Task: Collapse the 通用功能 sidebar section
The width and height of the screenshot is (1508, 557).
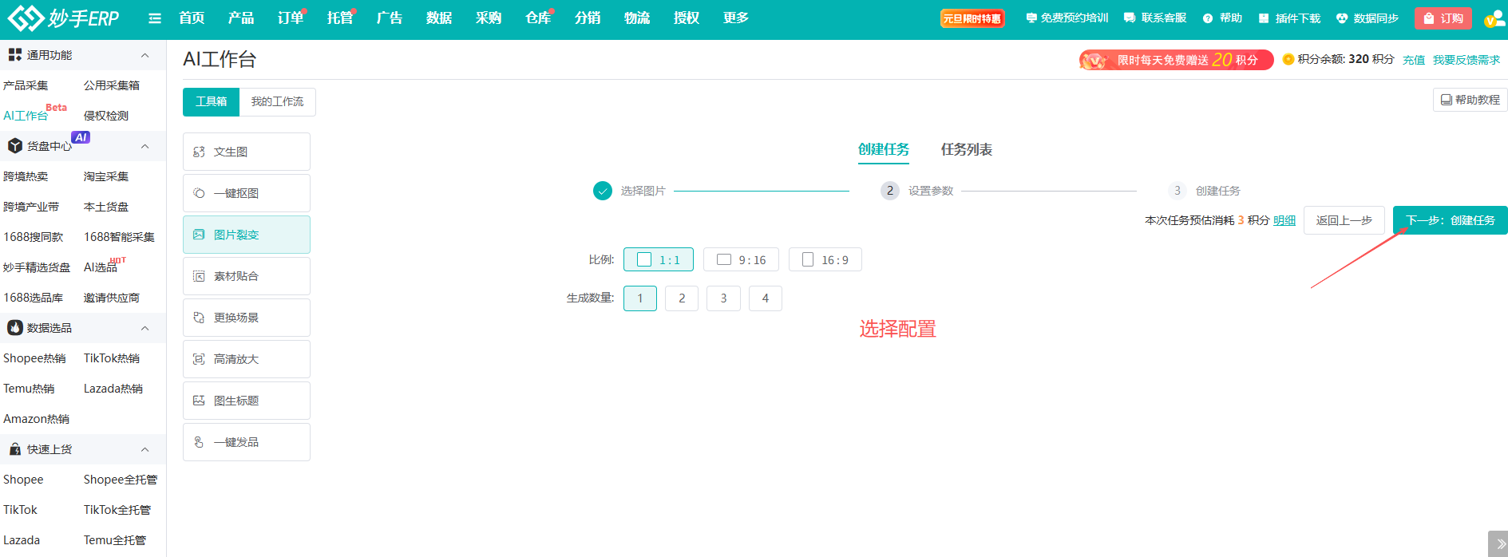Action: click(144, 55)
